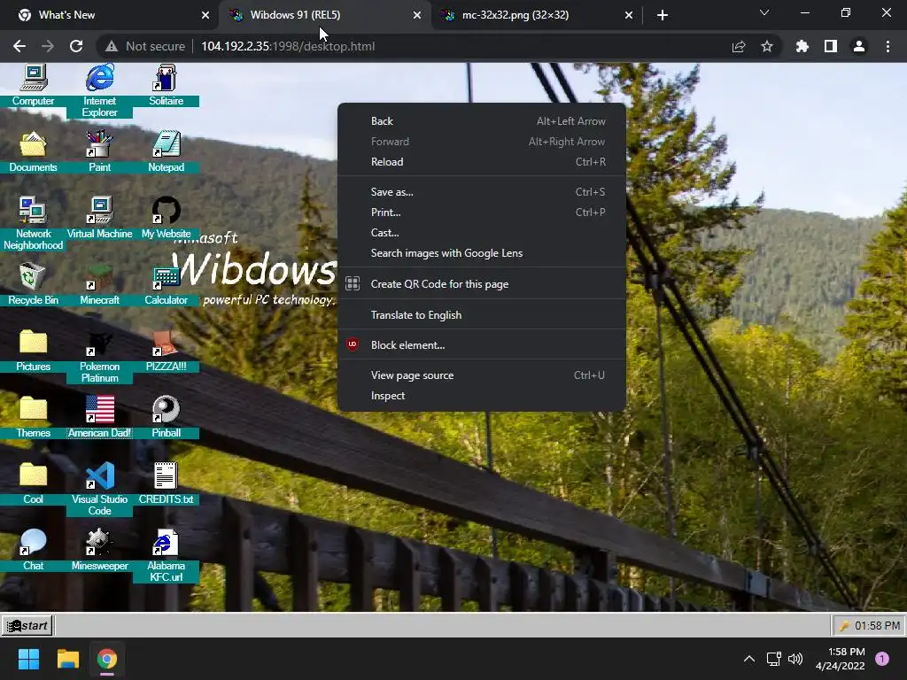Viewport: 907px width, 680px height.
Task: Open the Cool folder
Action: 33,484
